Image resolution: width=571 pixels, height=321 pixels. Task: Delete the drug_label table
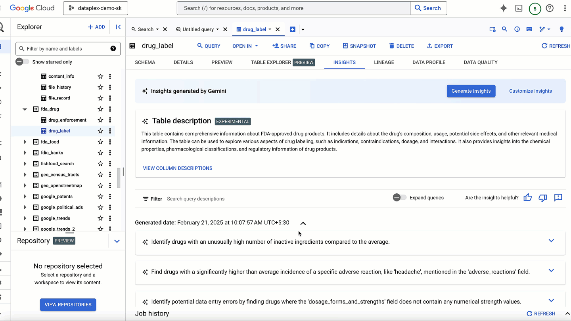coord(402,46)
